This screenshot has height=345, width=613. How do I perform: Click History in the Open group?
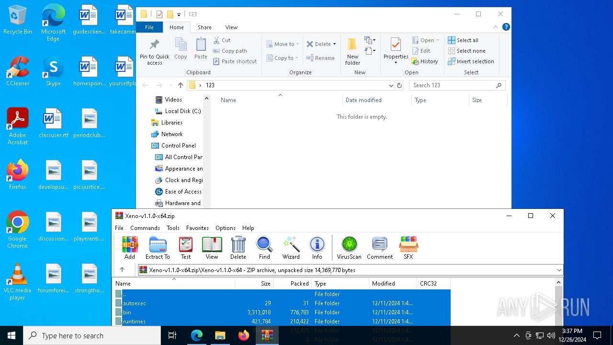click(425, 61)
